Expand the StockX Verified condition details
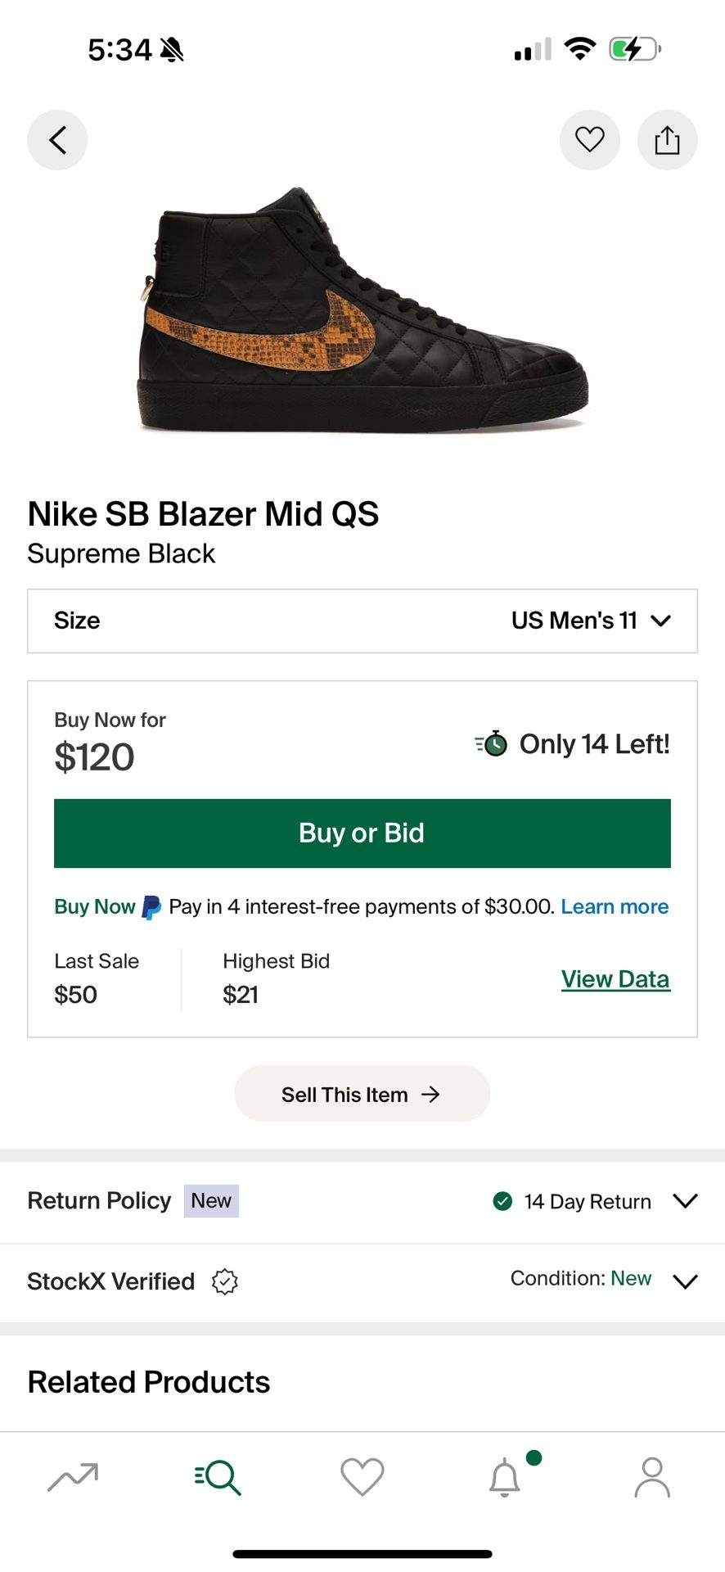 click(x=685, y=1282)
